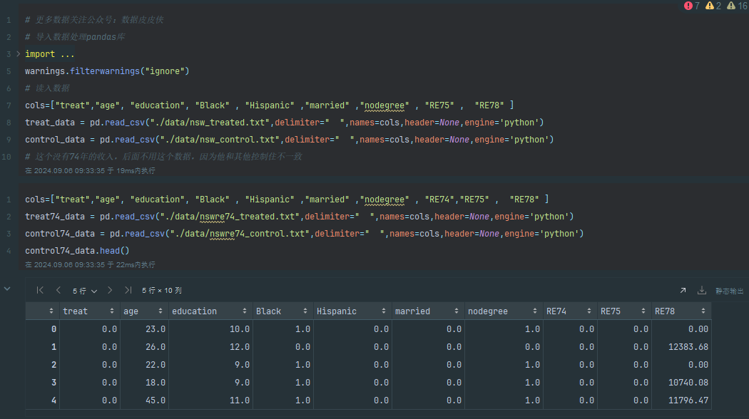The image size is (749, 419).
Task: Click the red errors indicator icon
Action: (688, 6)
